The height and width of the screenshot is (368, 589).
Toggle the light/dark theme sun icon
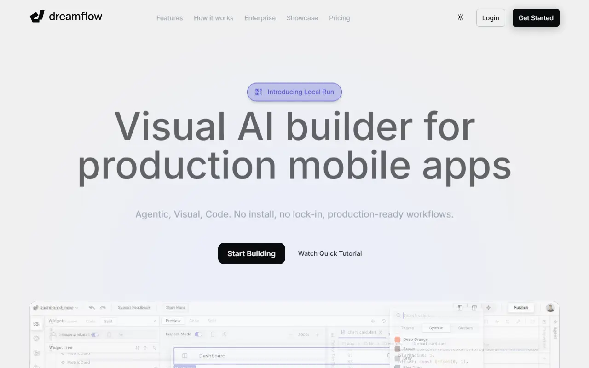tap(461, 17)
